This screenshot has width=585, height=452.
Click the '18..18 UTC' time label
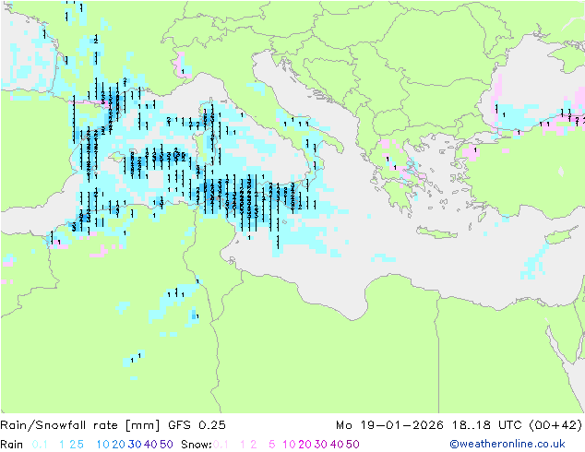487,425
